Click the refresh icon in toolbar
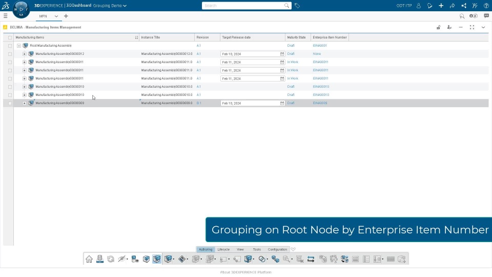 111,259
